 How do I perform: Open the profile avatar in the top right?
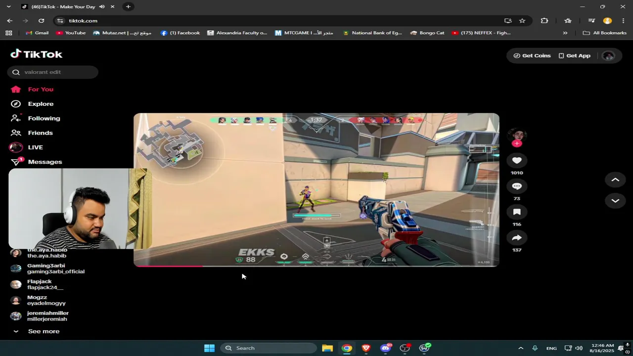coord(608,56)
